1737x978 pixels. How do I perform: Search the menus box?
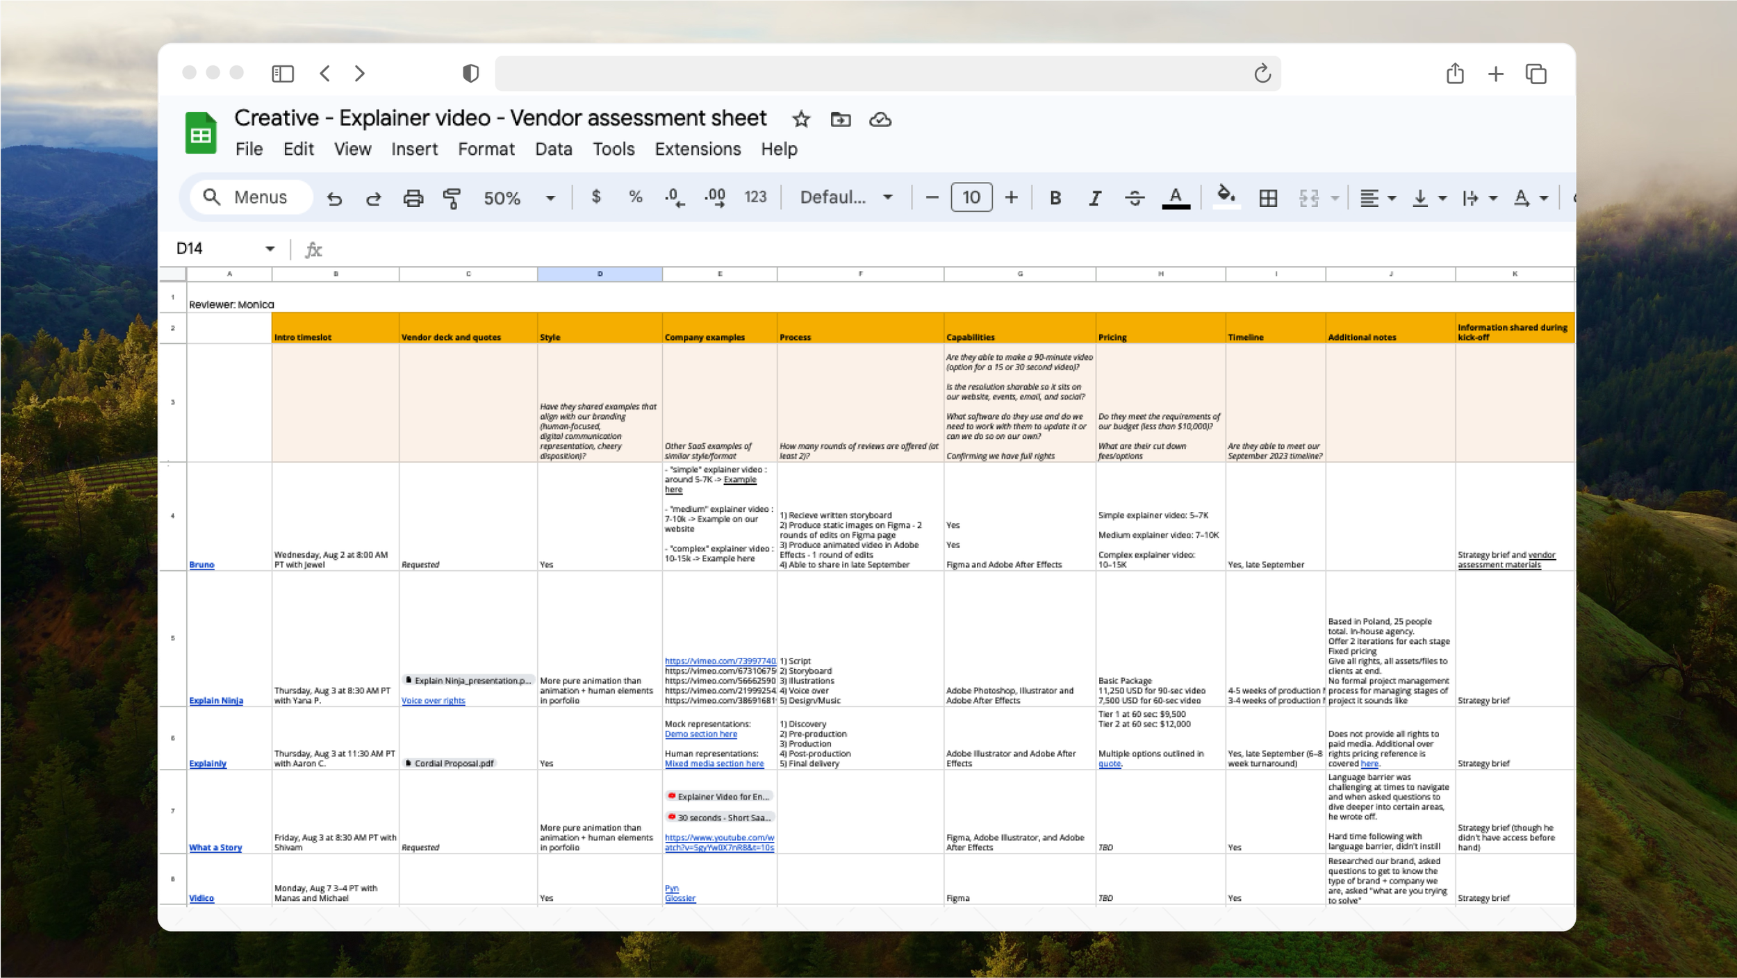(x=252, y=197)
